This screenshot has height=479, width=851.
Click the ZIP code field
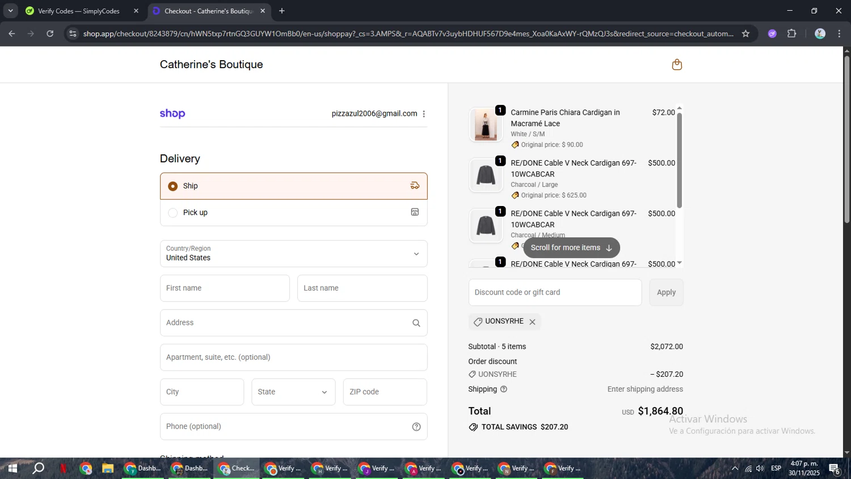[x=385, y=392]
